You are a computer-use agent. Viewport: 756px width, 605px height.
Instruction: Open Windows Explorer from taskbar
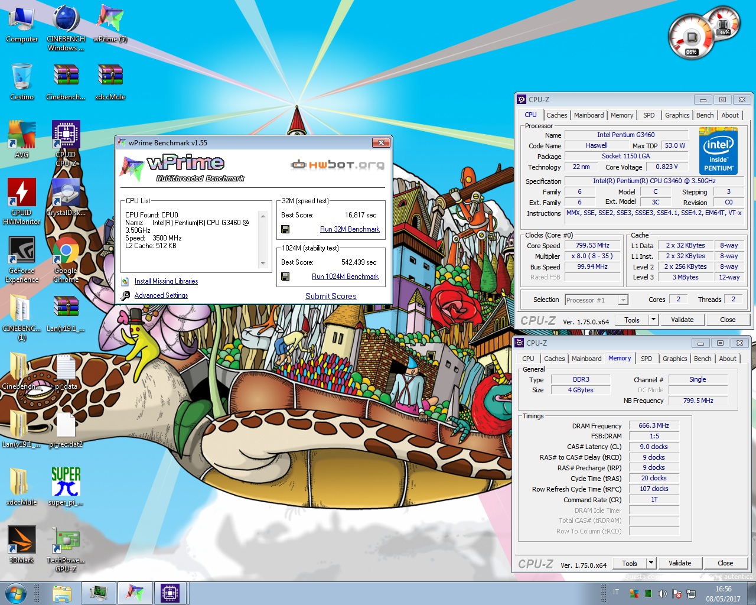click(x=62, y=593)
